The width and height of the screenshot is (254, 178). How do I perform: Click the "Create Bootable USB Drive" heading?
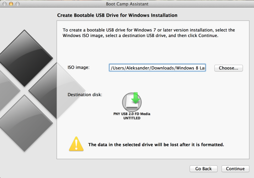click(117, 16)
